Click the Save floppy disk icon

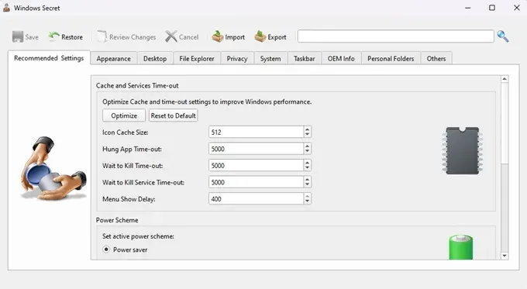18,36
